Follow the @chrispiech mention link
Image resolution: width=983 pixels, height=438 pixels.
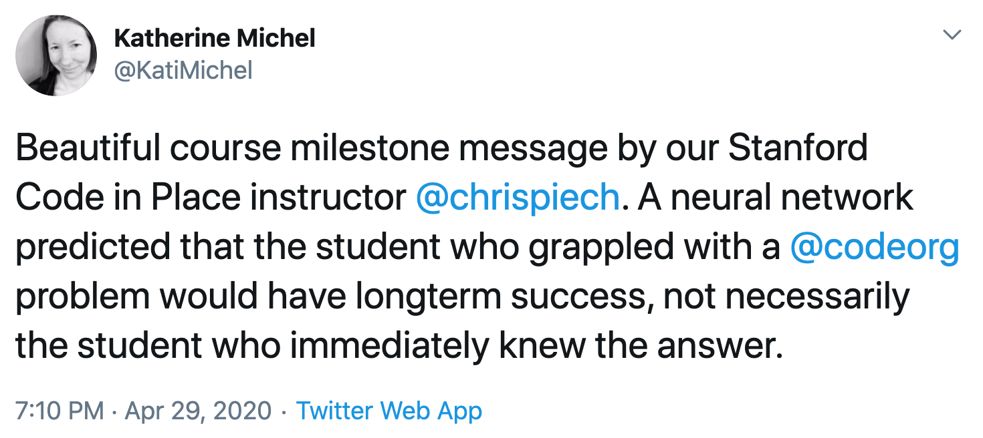coord(518,198)
